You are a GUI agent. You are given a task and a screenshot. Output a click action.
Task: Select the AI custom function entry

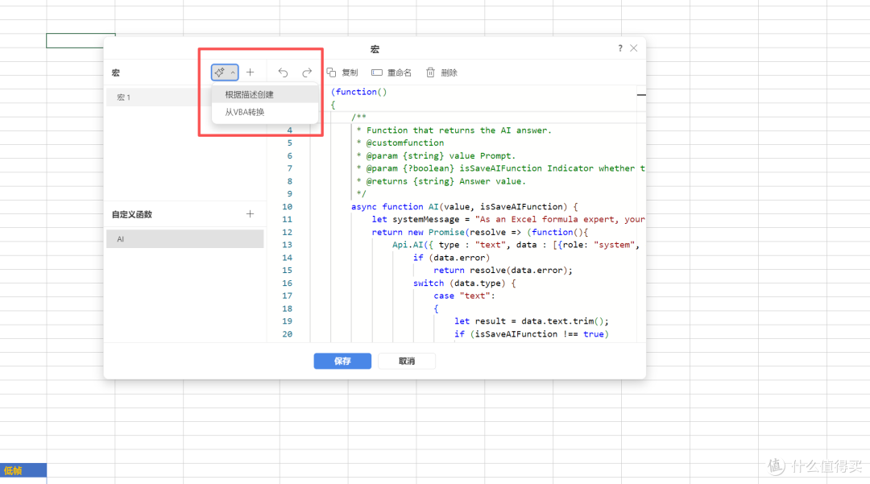click(184, 239)
